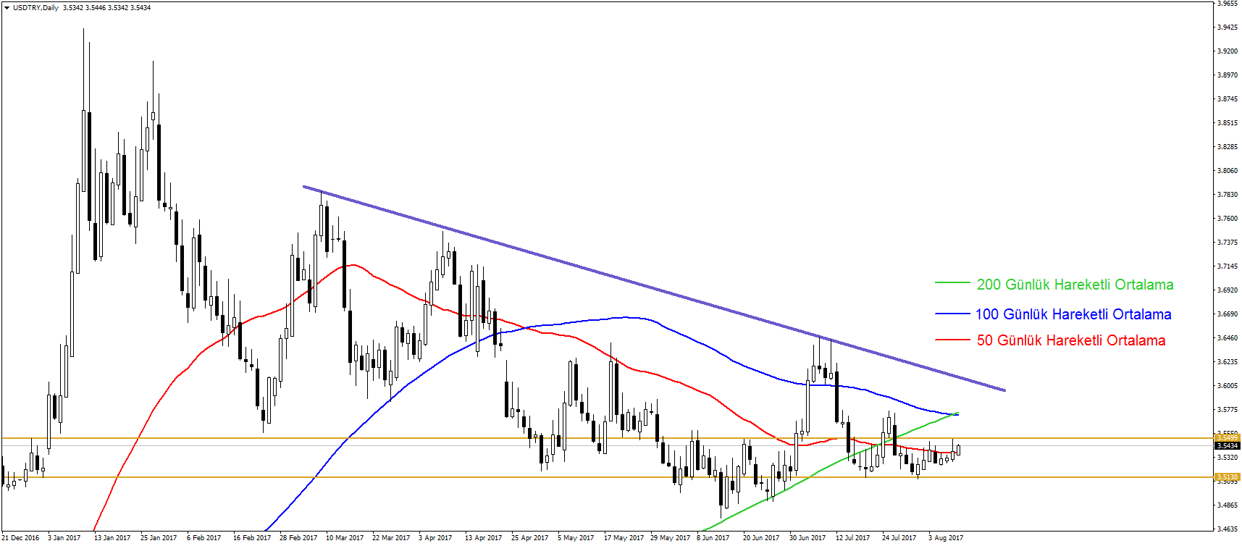The image size is (1242, 546).
Task: Click the 3.5130 orange price tag
Action: click(1227, 477)
